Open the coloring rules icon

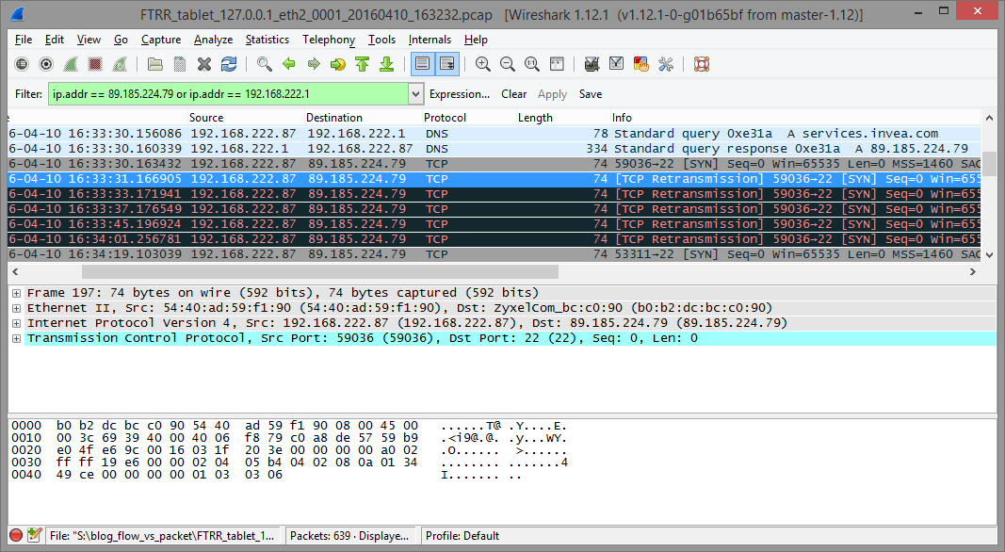click(641, 64)
